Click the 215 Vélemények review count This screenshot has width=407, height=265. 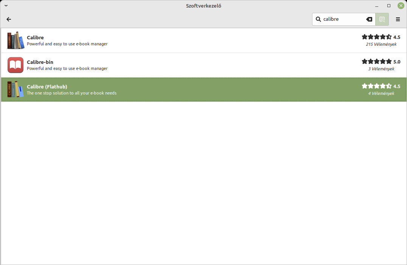coord(381,44)
